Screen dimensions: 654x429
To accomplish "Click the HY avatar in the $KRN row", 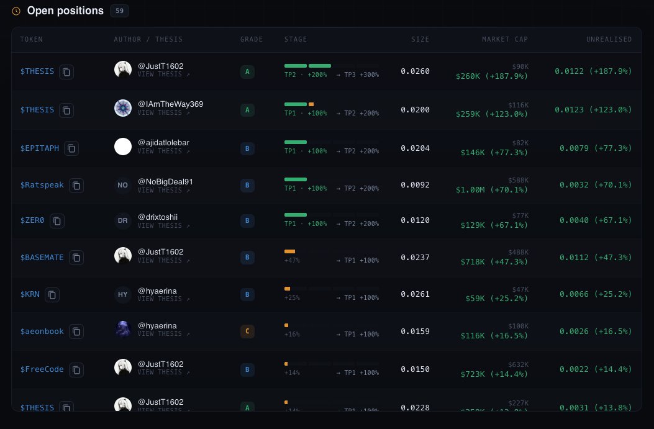I will coord(123,294).
